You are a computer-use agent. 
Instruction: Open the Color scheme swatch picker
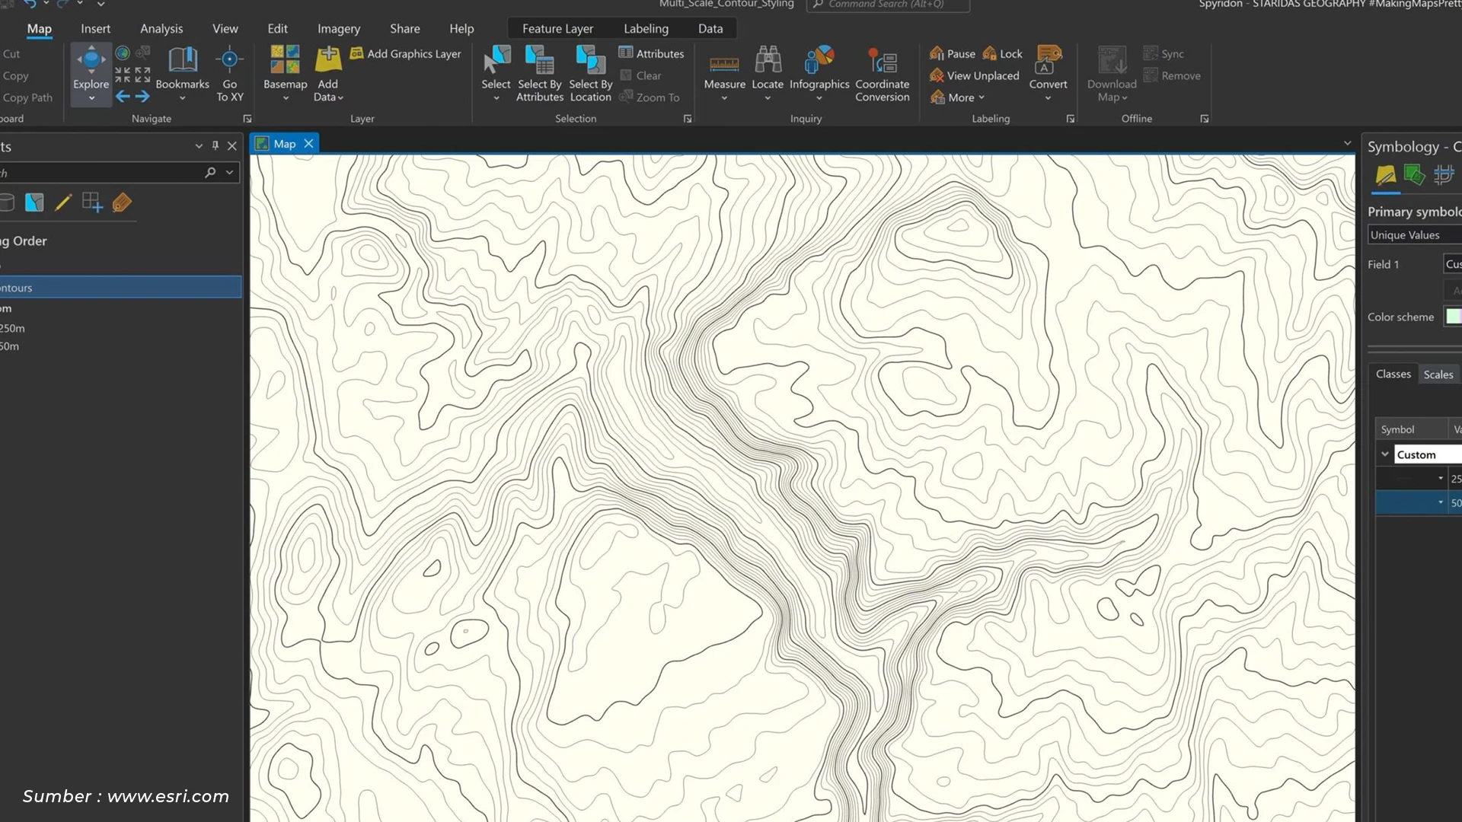tap(1453, 316)
